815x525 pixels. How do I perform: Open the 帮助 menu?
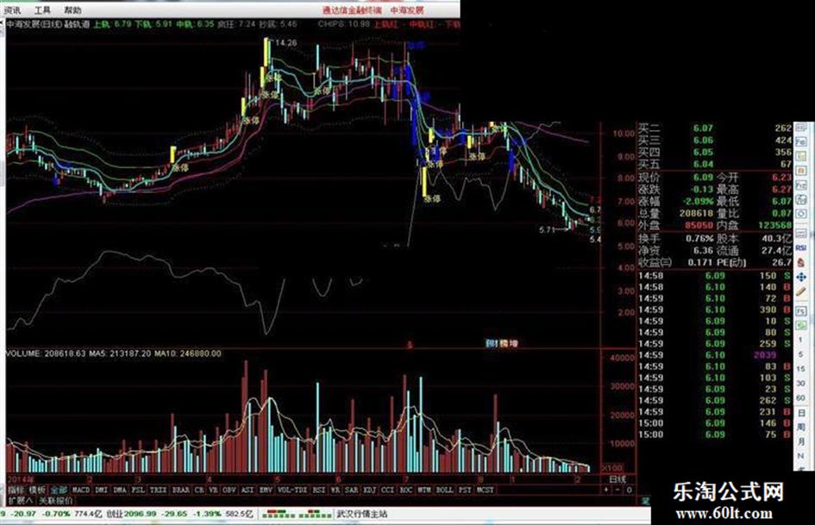[72, 9]
